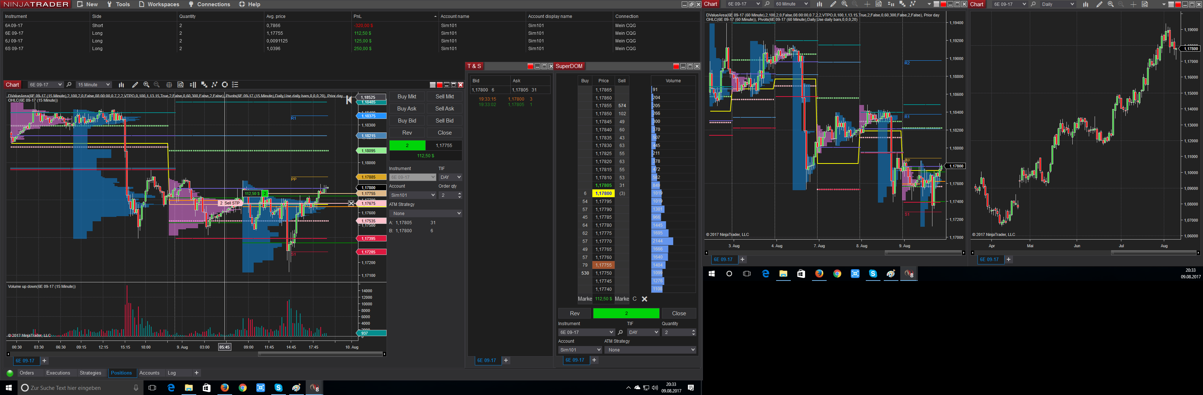Add a new tab beside the Log tab

coord(197,373)
